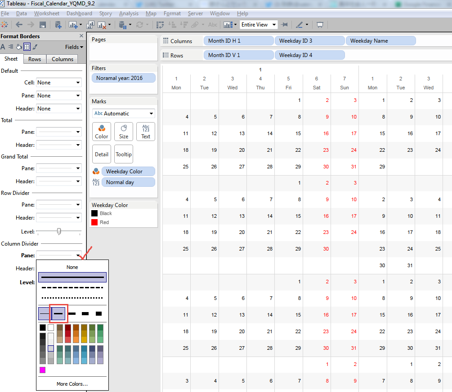
Task: Swap rows and columns with the toolbar icon
Action: tap(160, 25)
